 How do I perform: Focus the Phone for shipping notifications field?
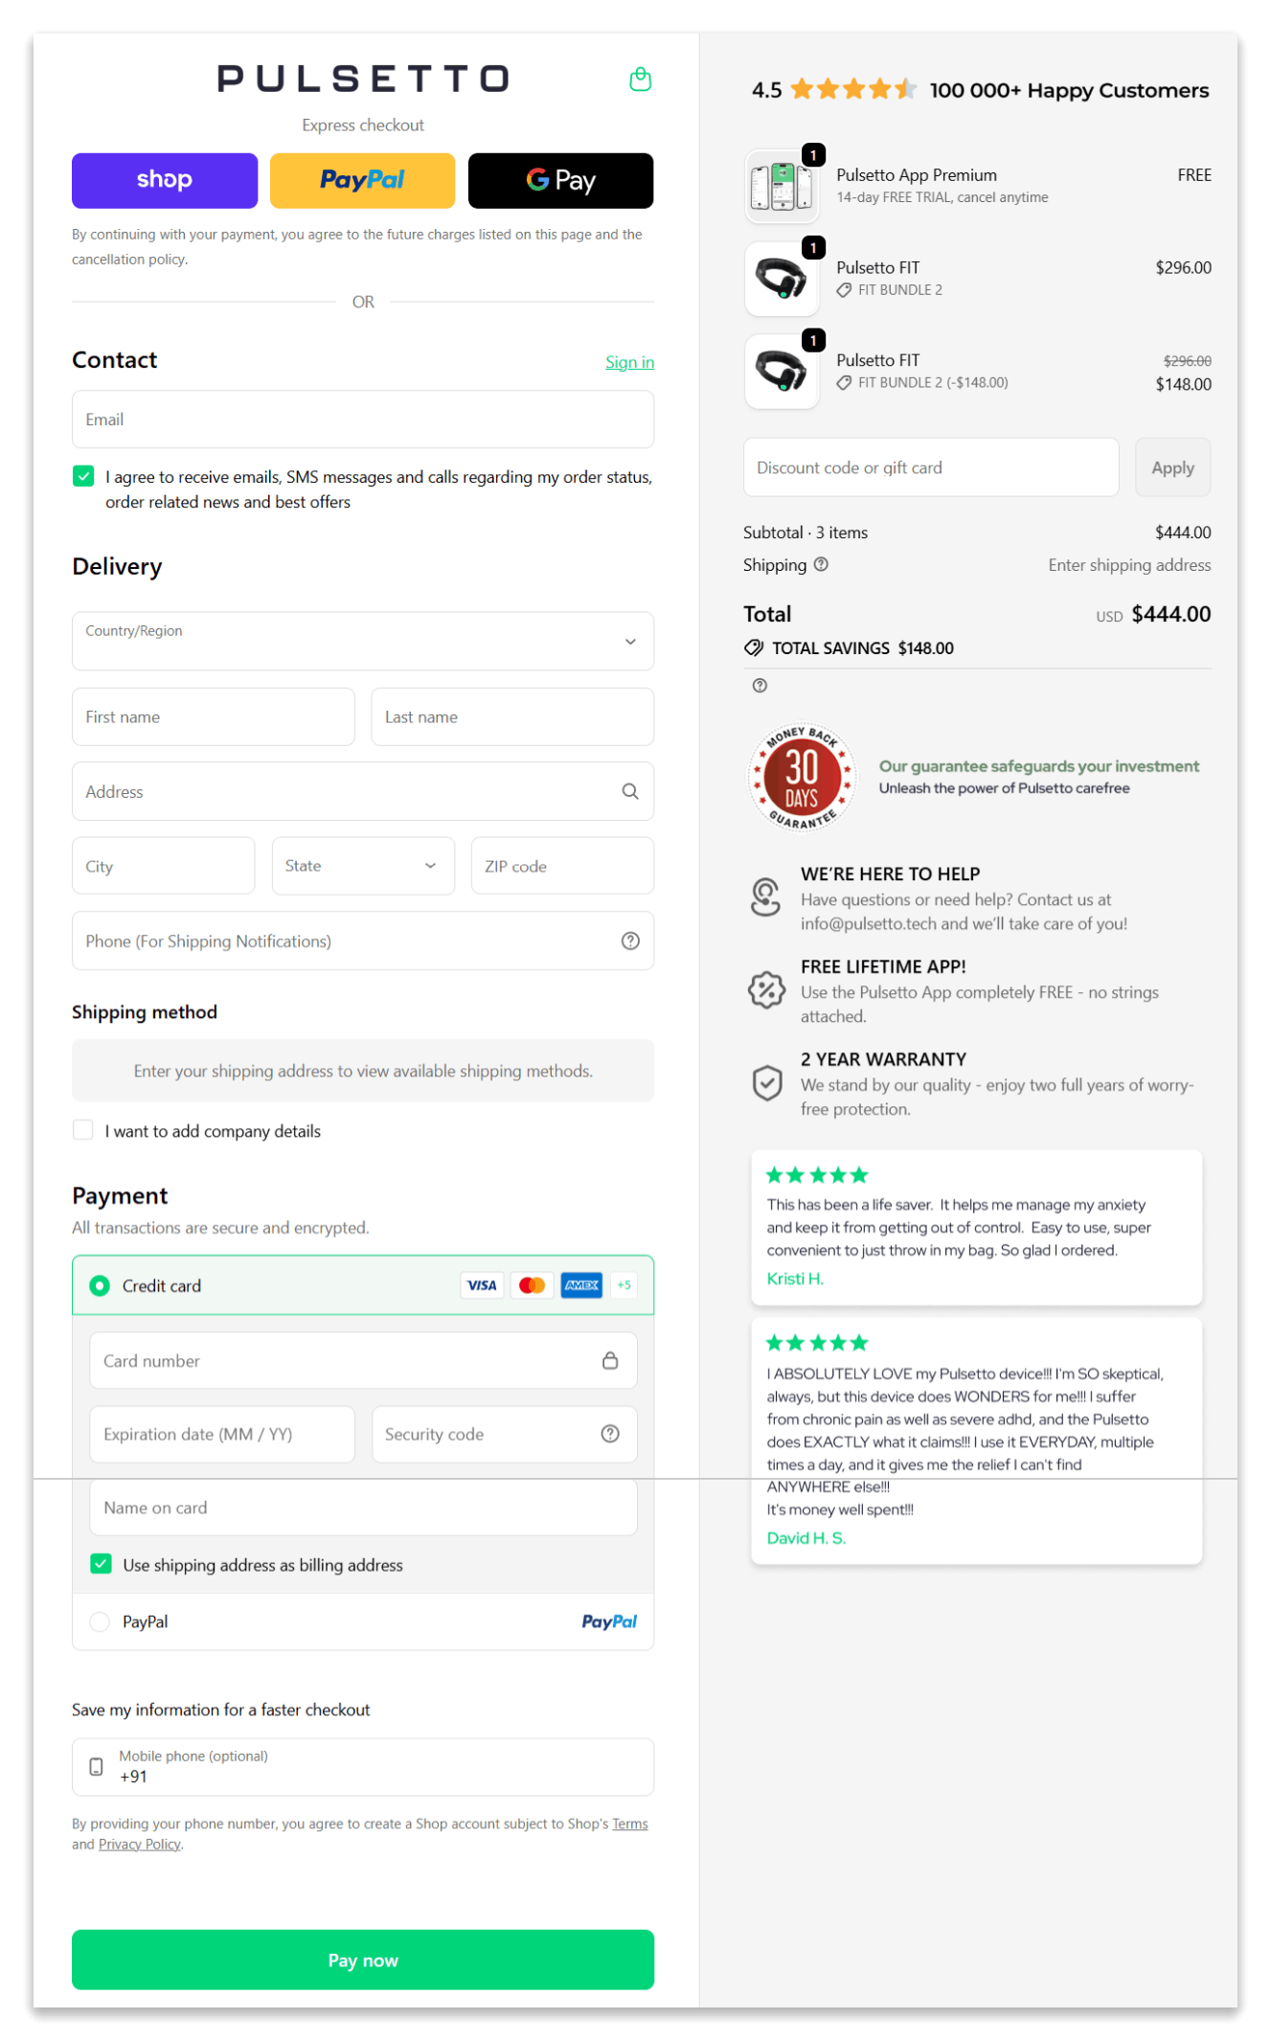[x=363, y=941]
